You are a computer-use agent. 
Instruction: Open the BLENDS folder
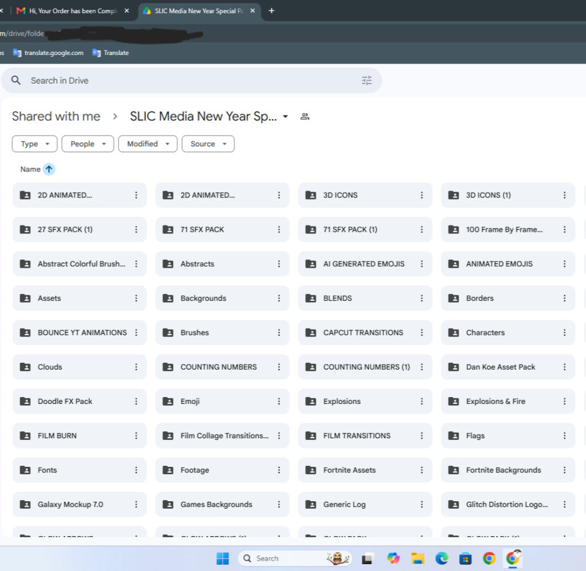(365, 298)
